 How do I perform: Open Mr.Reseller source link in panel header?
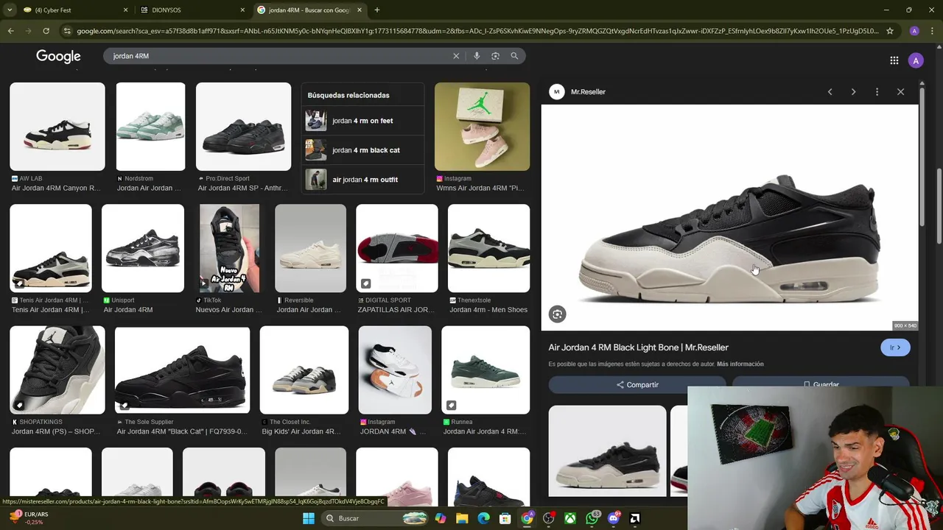tap(588, 92)
